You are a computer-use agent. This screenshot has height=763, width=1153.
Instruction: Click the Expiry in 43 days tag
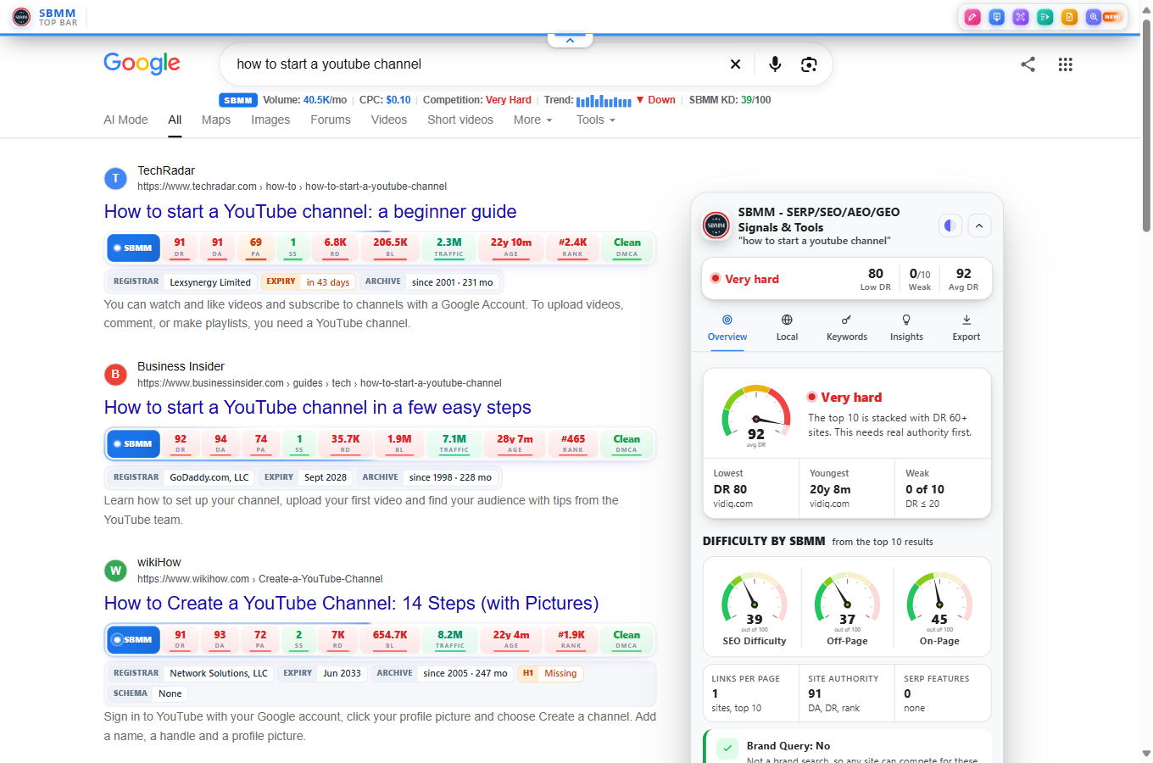coord(308,281)
